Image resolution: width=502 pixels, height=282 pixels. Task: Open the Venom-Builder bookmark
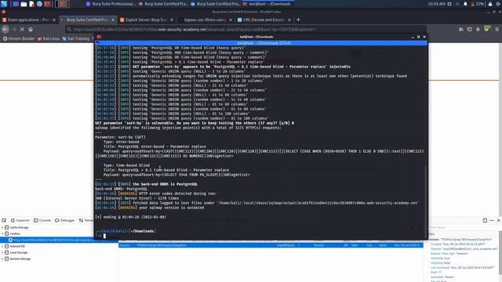[19, 38]
